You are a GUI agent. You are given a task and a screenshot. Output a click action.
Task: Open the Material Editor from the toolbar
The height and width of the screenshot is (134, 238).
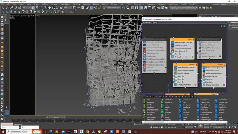click(154, 8)
